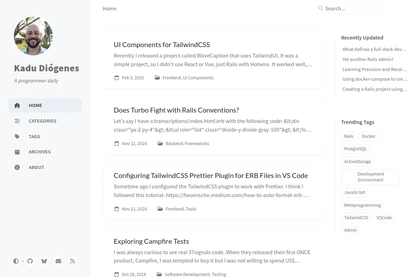Select the Docker trending tag
The width and height of the screenshot is (416, 277).
369,136
